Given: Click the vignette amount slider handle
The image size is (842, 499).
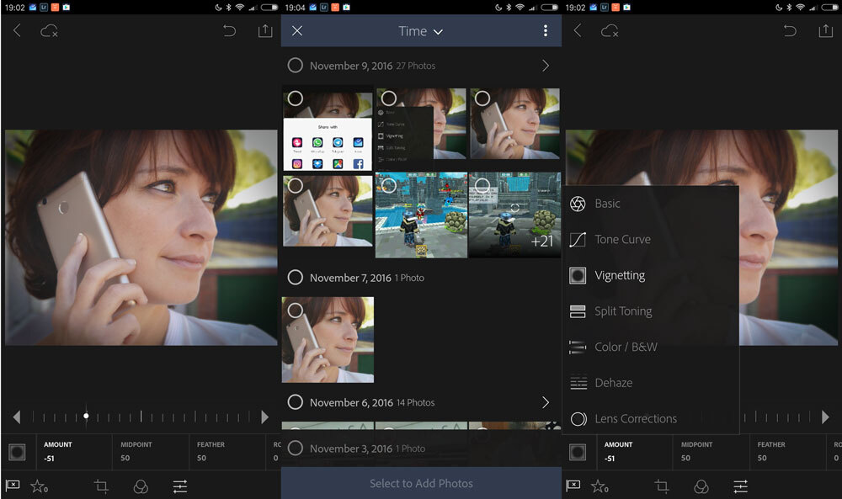Looking at the screenshot, I should [x=86, y=416].
